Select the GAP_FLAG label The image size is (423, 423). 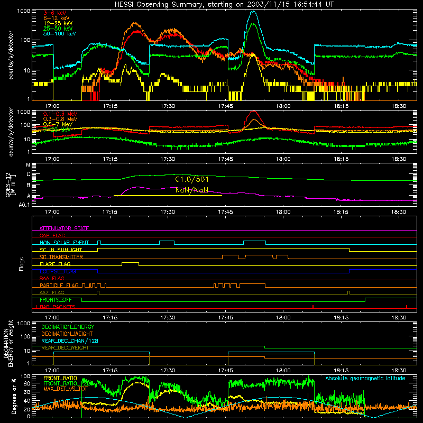(52, 235)
